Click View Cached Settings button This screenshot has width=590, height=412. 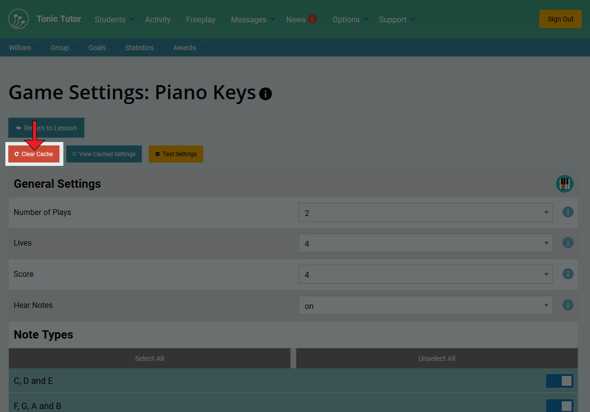104,154
